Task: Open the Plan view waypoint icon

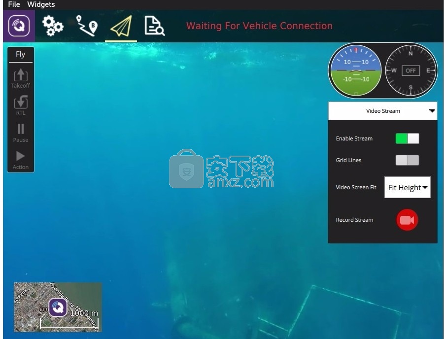Action: (x=87, y=26)
